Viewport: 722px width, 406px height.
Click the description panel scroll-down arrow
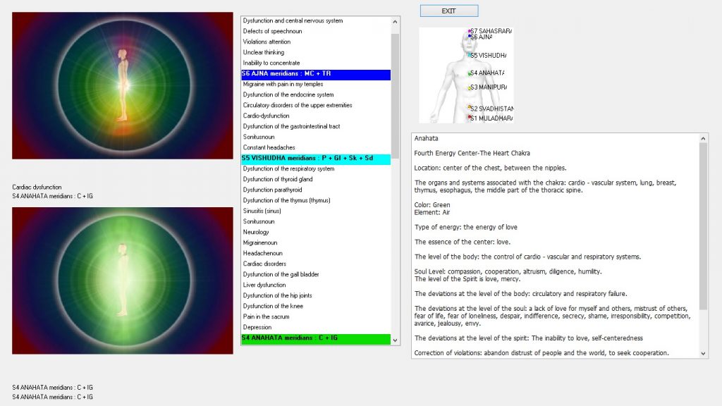[703, 353]
